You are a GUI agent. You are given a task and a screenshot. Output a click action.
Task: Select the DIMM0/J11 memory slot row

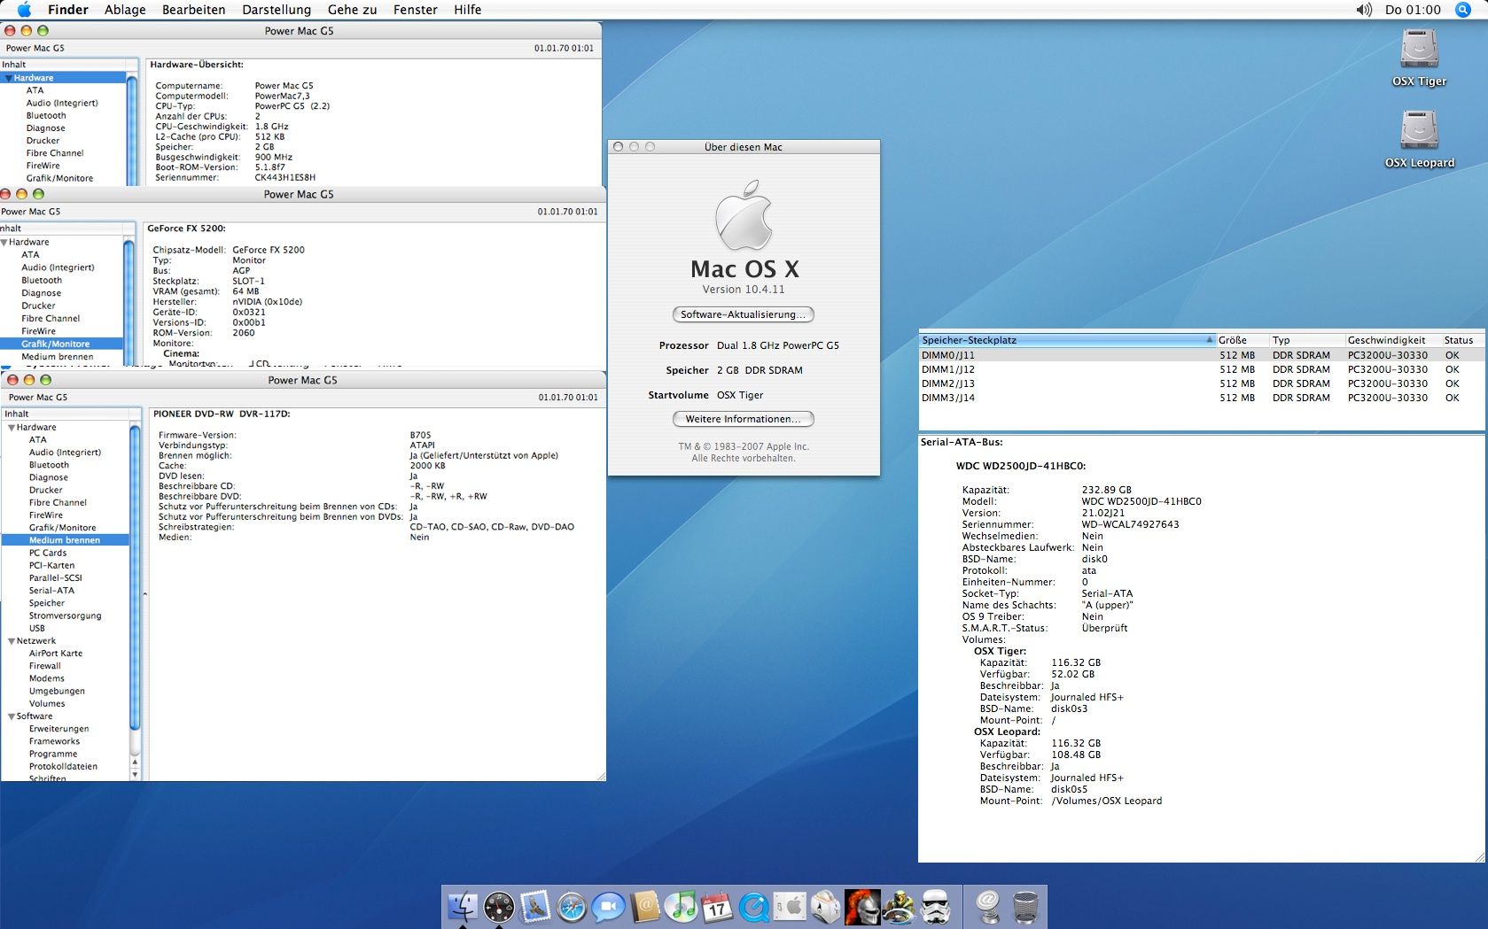click(x=1202, y=355)
